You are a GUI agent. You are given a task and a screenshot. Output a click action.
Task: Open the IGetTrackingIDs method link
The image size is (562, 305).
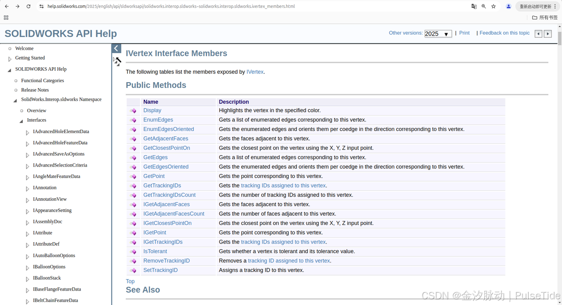tap(163, 242)
